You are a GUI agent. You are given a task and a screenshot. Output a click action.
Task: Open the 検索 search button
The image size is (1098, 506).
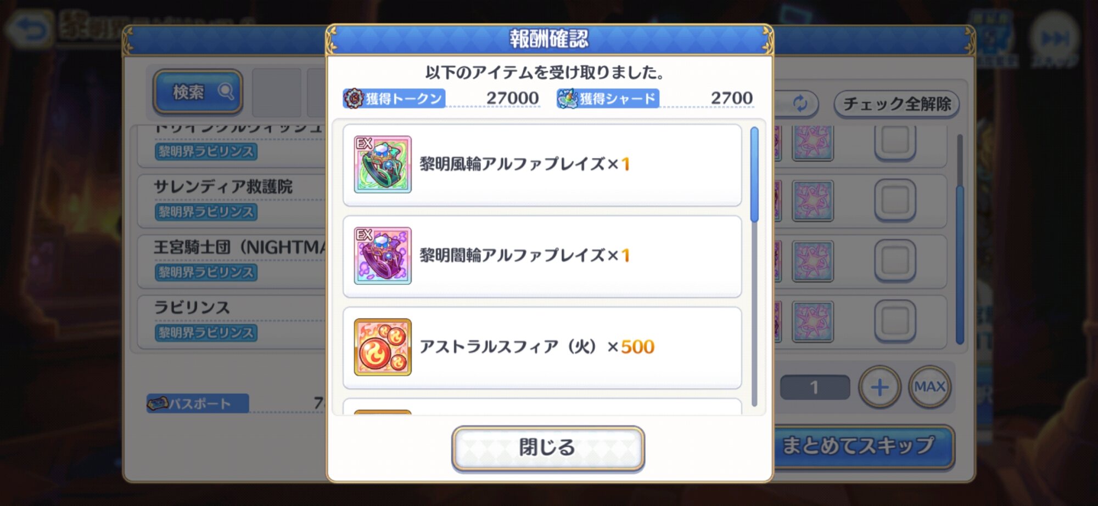[198, 92]
